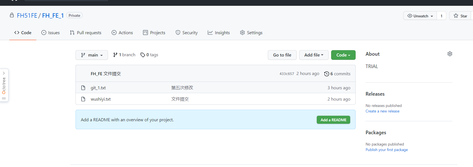Open the wushiyi.txt file
The width and height of the screenshot is (473, 167).
pyautogui.click(x=101, y=99)
